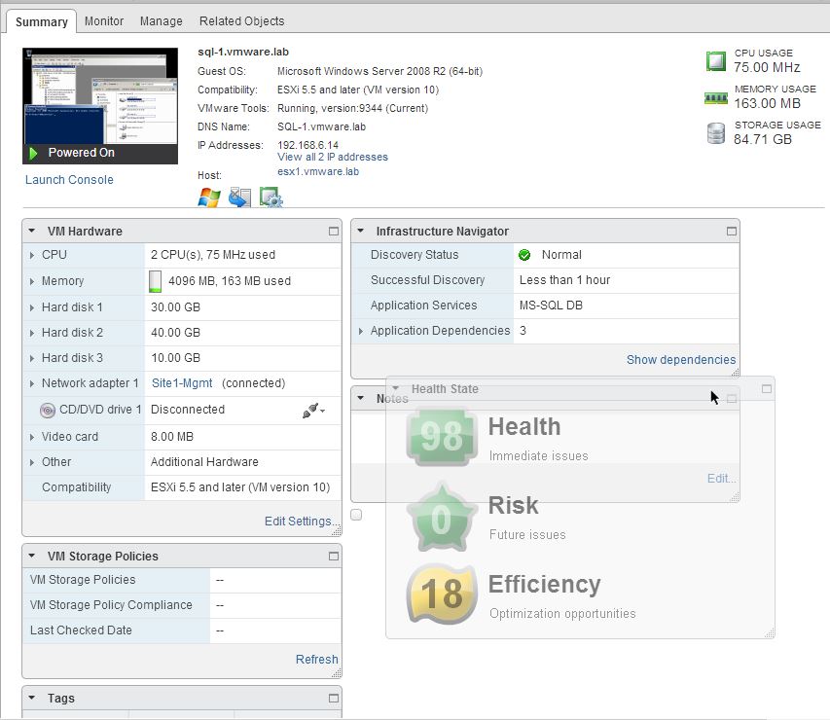The height and width of the screenshot is (720, 830).
Task: Switch to the Summary tab
Action: click(x=42, y=21)
